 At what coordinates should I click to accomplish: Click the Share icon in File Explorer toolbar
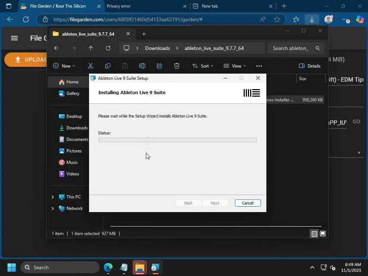pyautogui.click(x=160, y=66)
